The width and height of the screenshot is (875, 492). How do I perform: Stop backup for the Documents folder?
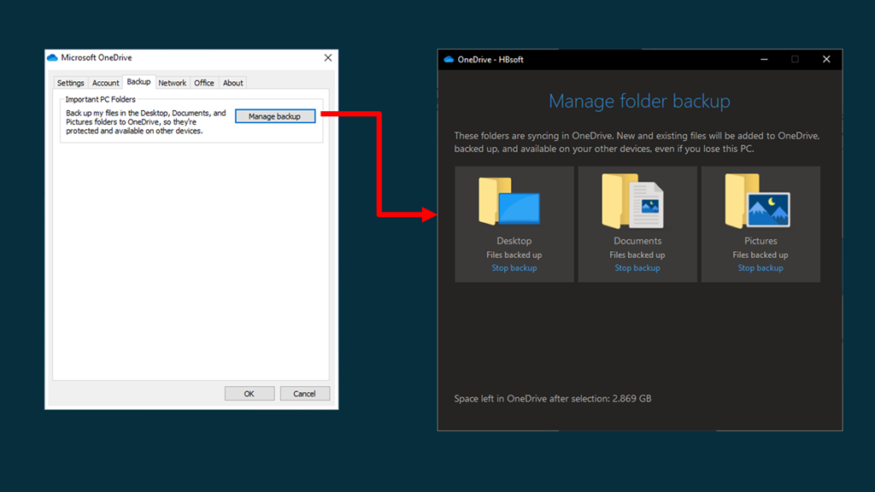pos(637,268)
